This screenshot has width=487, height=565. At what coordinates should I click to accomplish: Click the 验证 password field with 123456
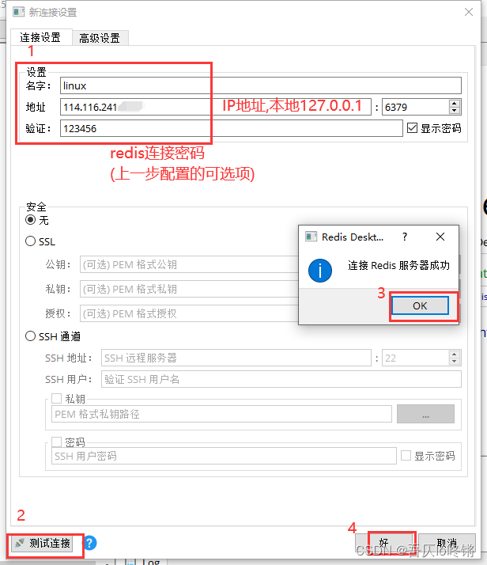coord(231,128)
